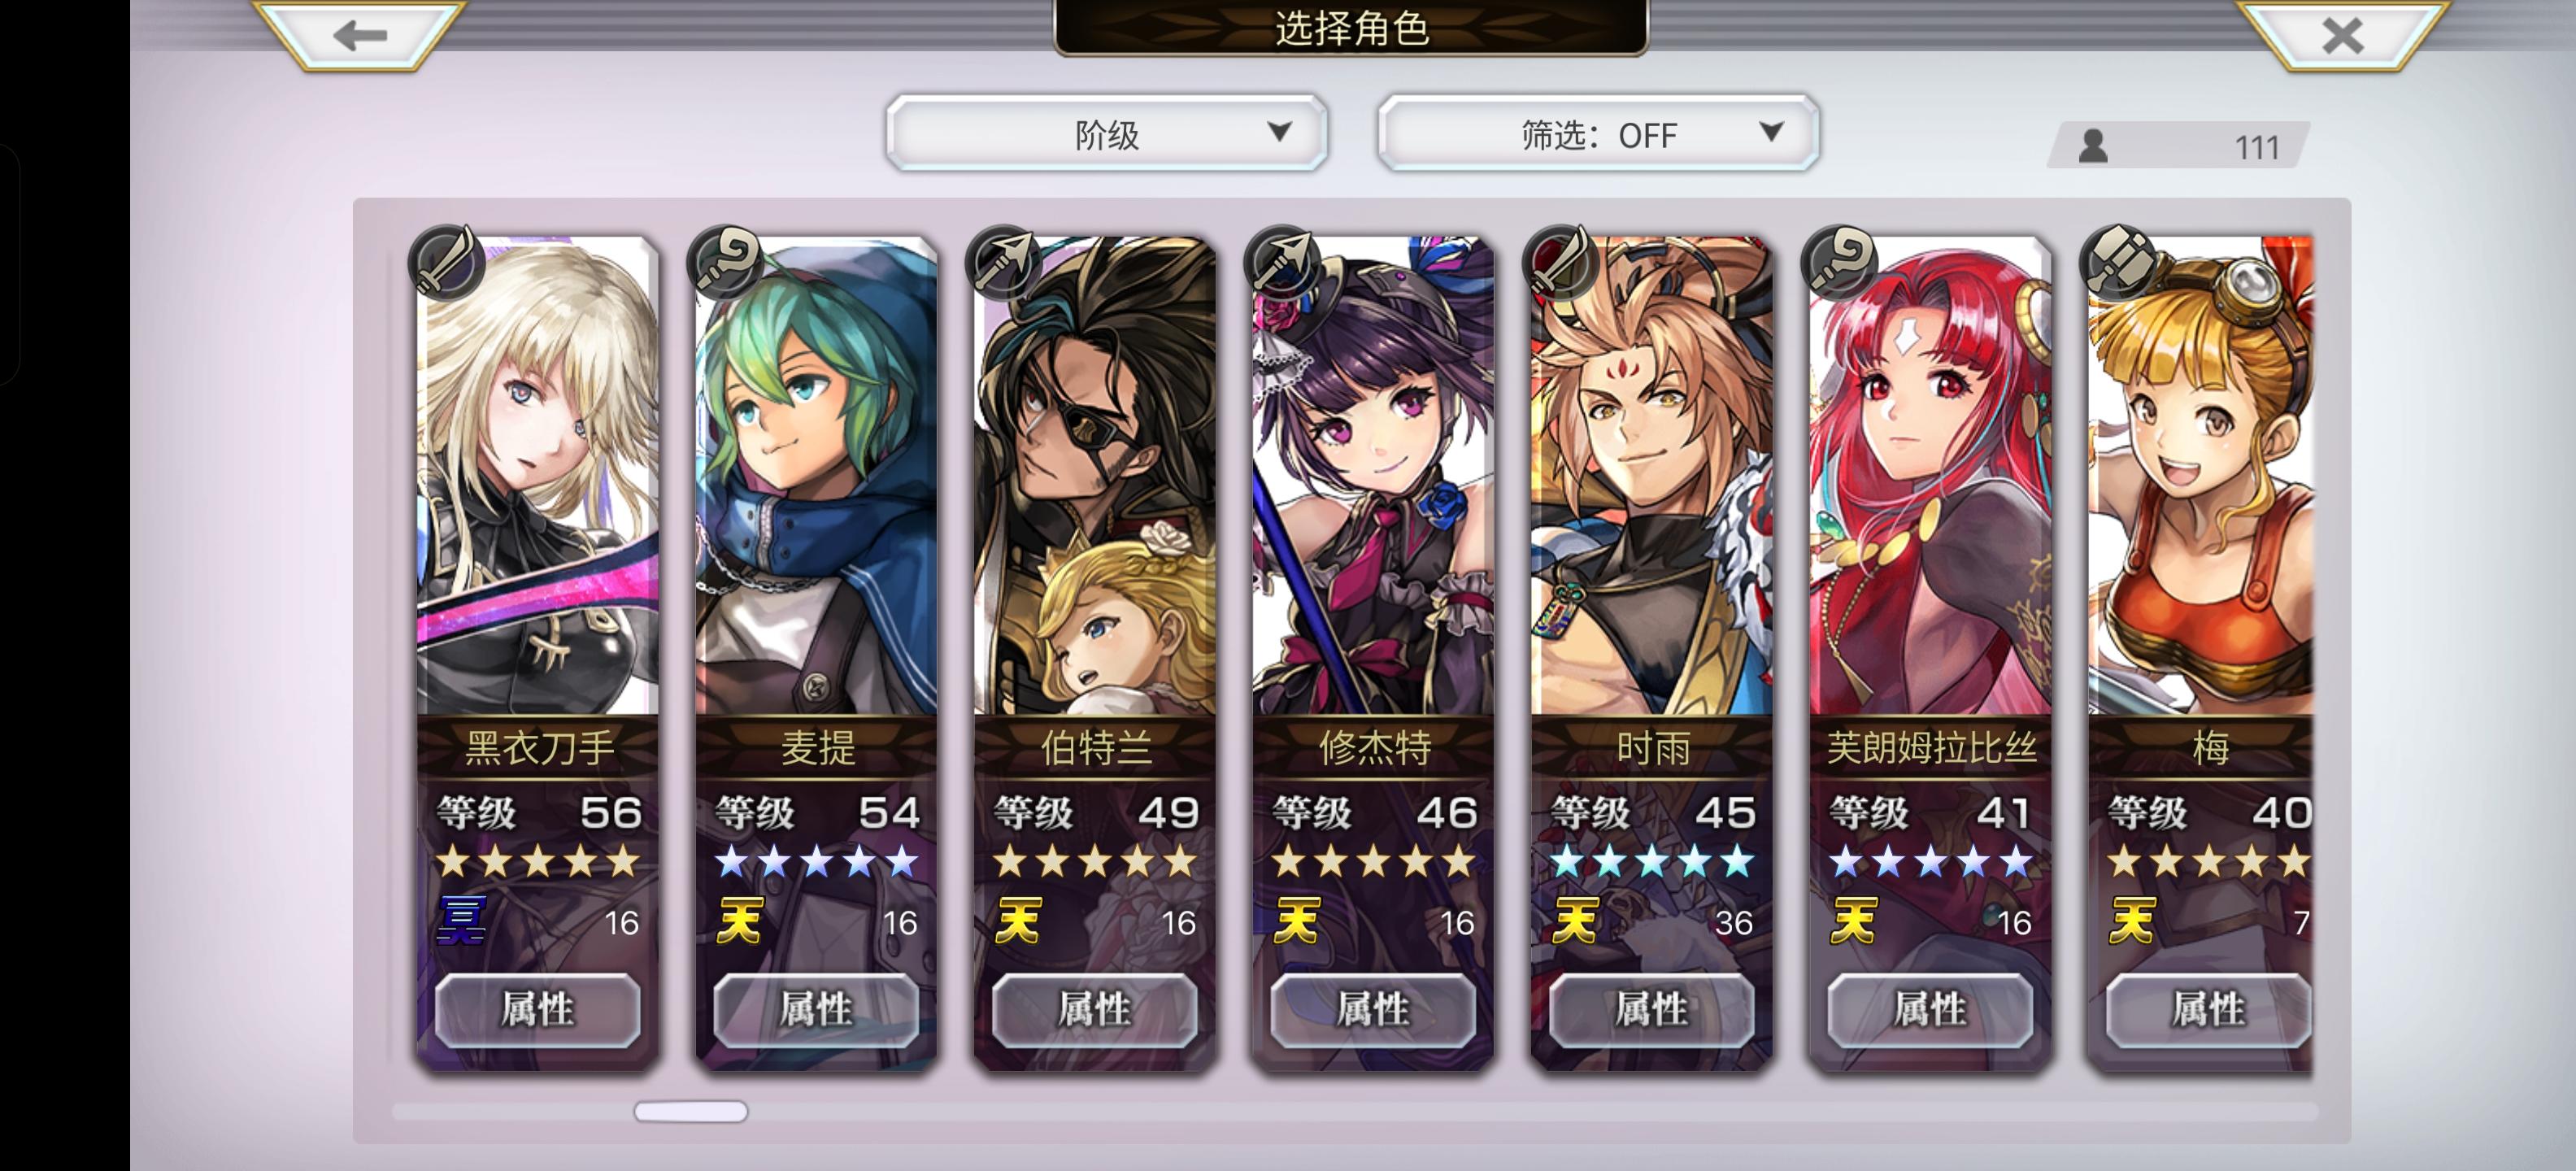Click bow weapon icon on 伯特兰 card
2576x1171 pixels.
(1003, 263)
